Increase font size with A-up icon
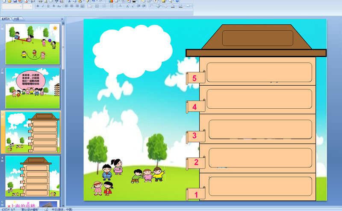The width and height of the screenshot is (342, 211). click(127, 6)
